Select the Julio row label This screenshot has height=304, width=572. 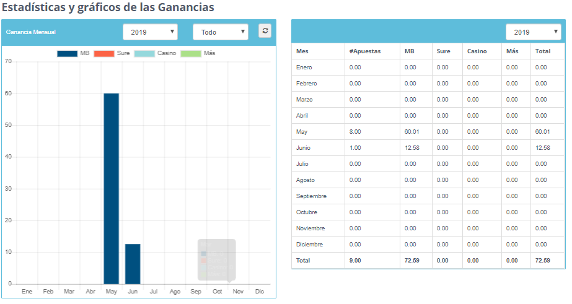[x=302, y=164]
